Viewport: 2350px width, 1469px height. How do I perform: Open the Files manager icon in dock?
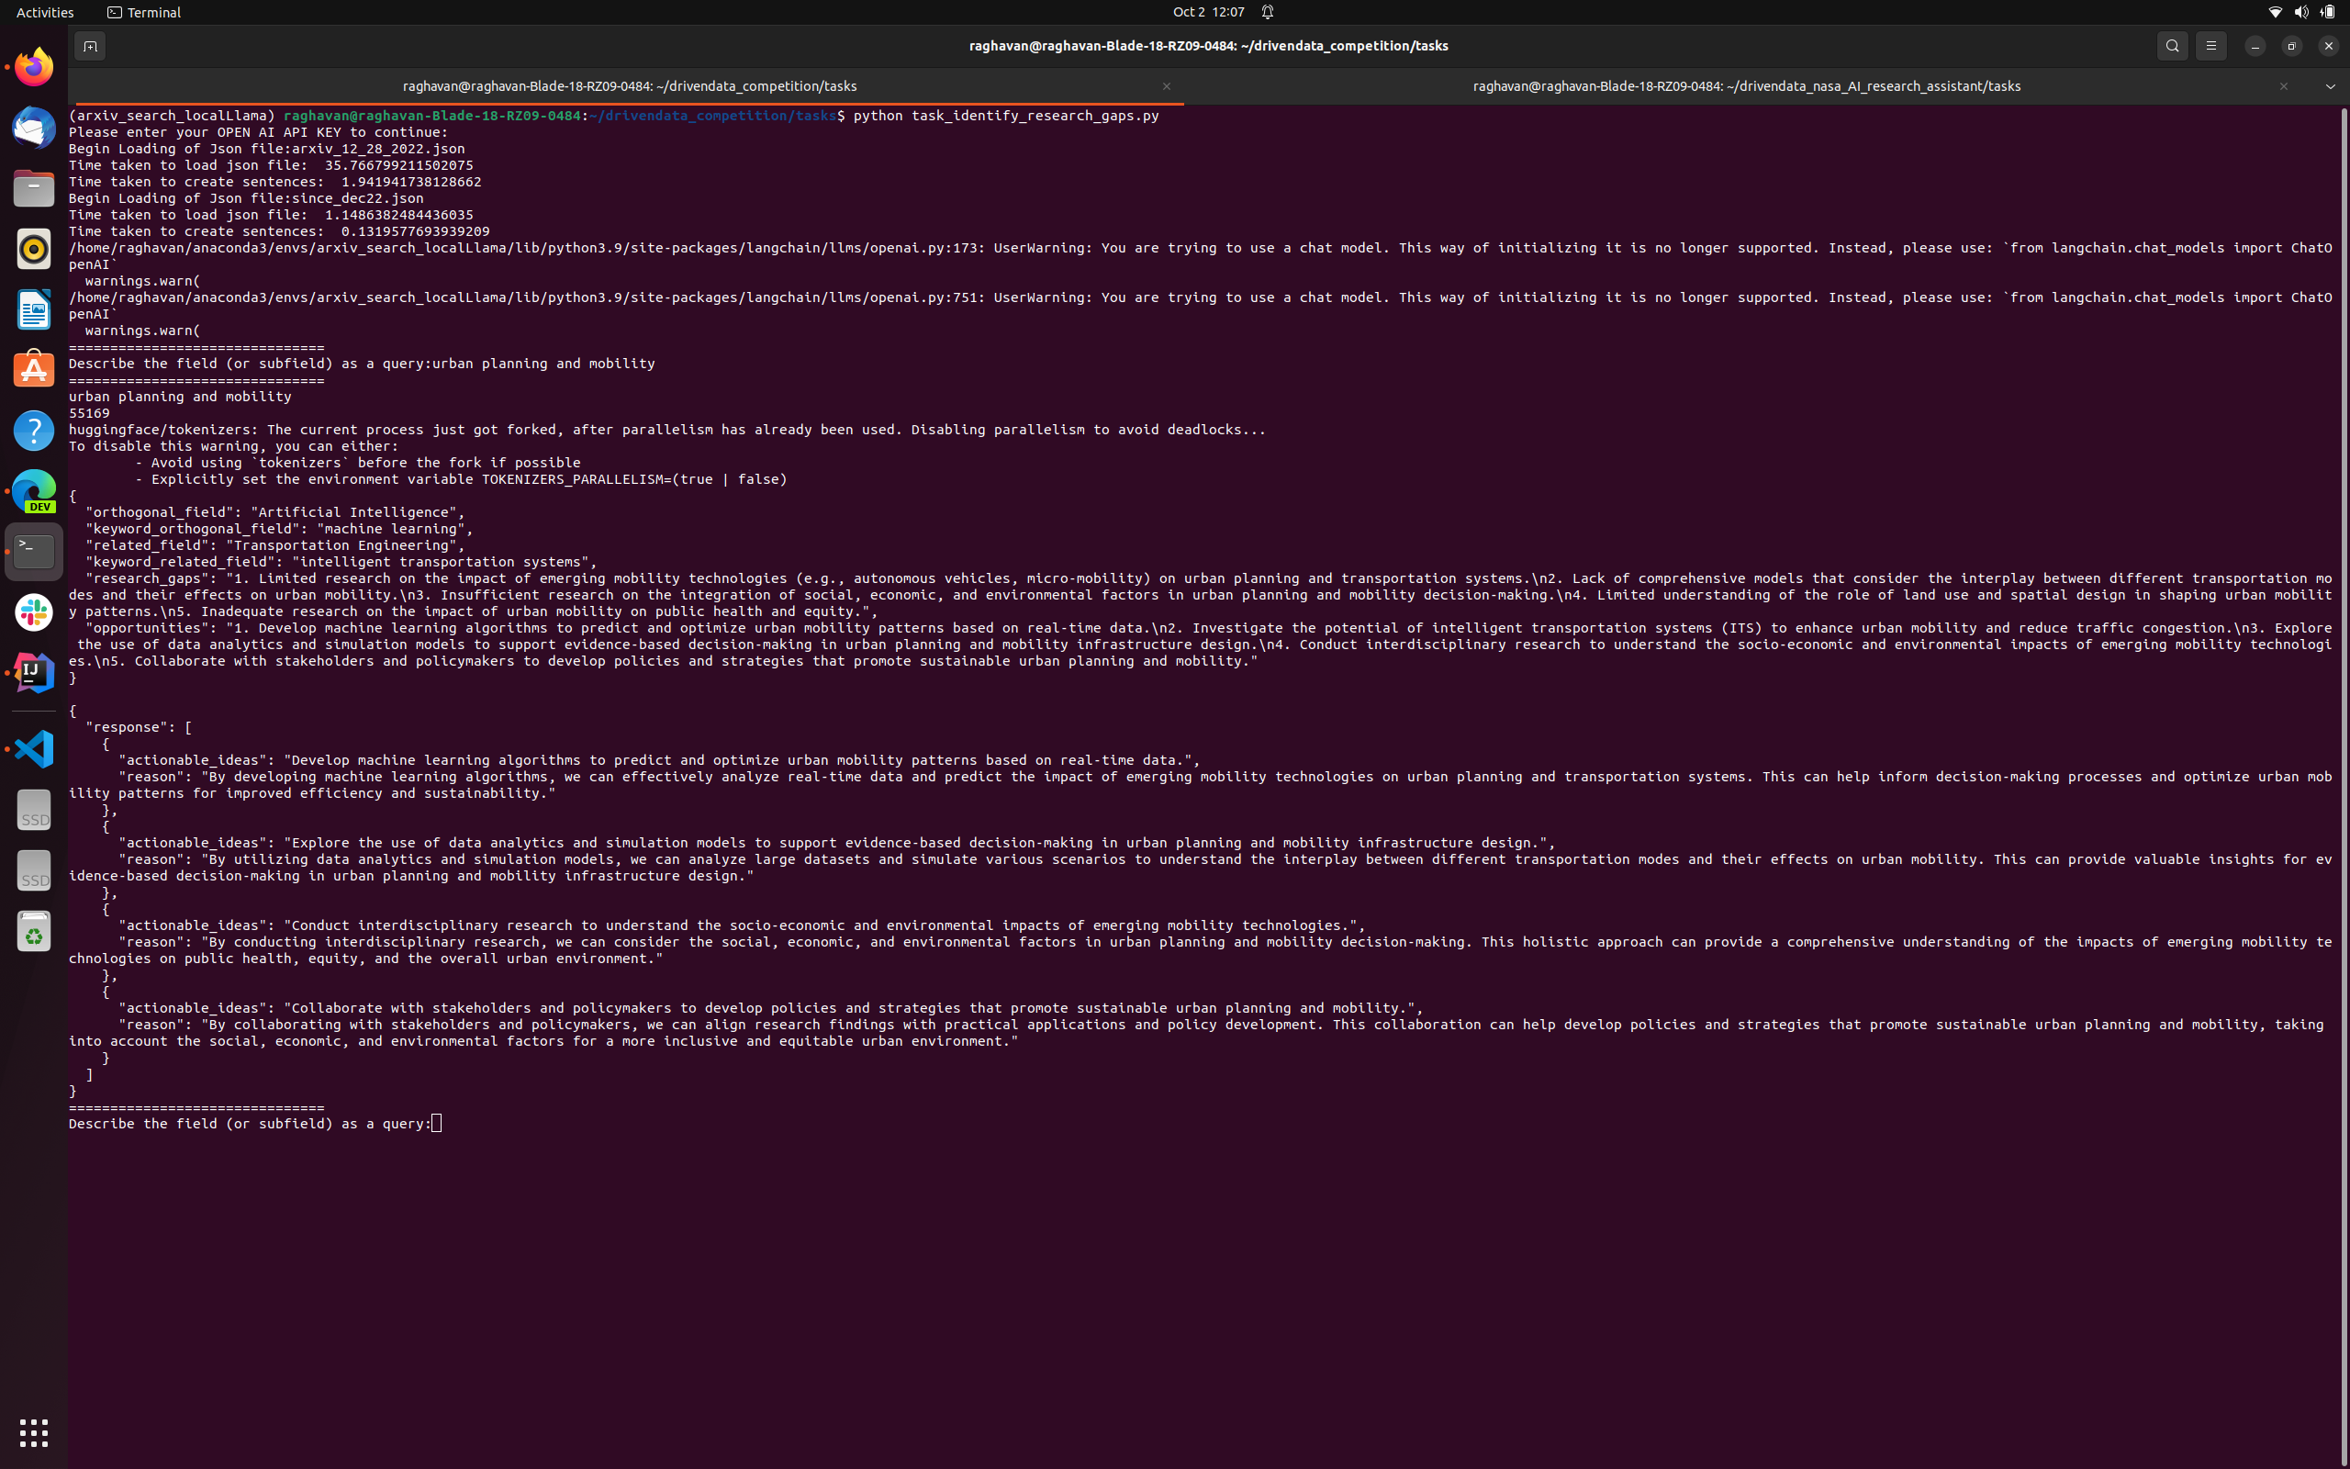pyautogui.click(x=32, y=189)
